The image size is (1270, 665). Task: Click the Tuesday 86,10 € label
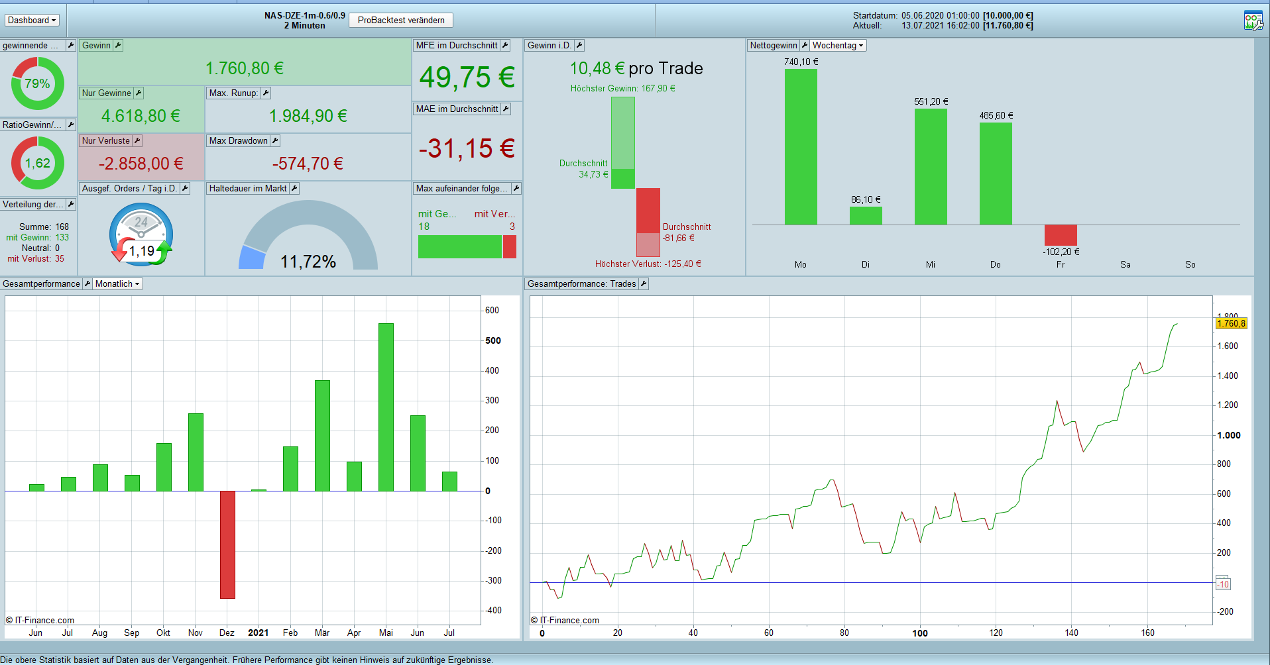866,199
